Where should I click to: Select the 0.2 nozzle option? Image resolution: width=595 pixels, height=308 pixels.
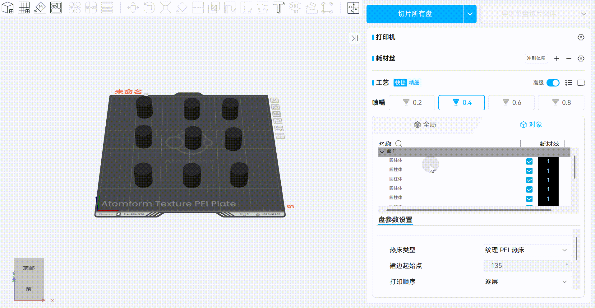412,103
